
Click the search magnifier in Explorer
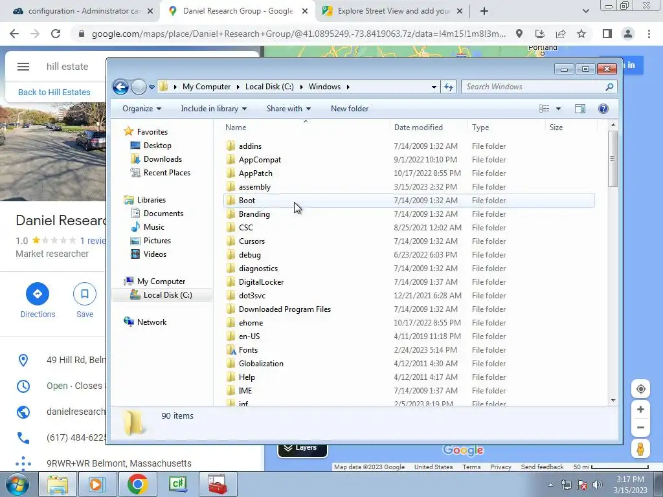coord(609,87)
